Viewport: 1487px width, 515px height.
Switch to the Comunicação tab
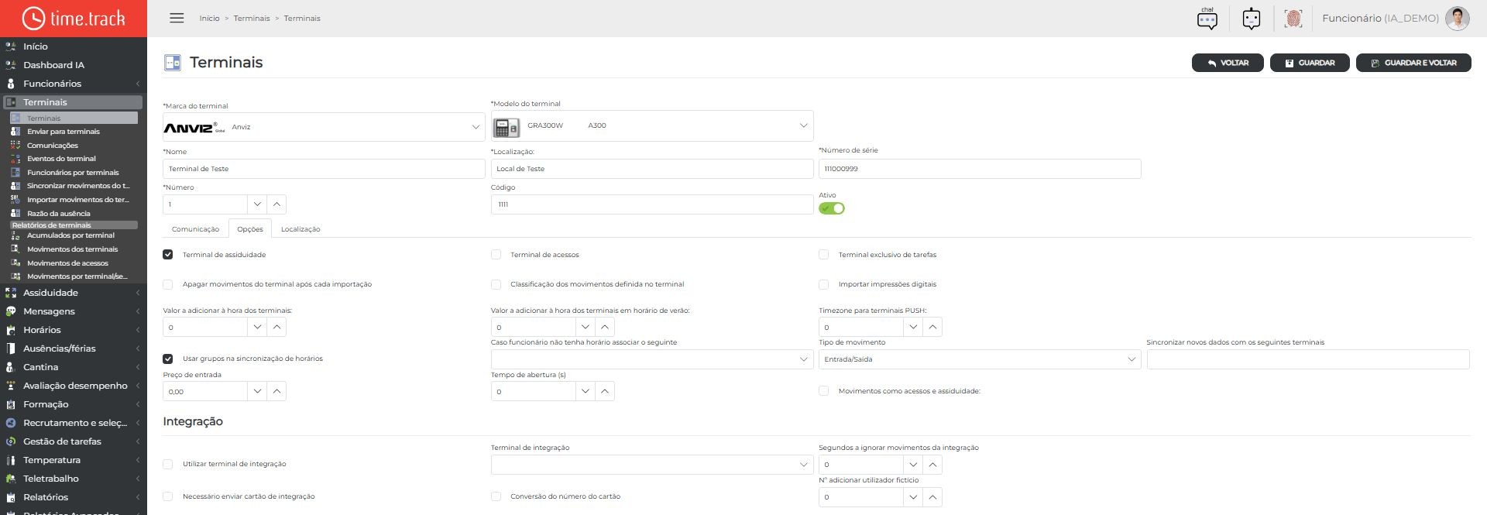tap(195, 229)
